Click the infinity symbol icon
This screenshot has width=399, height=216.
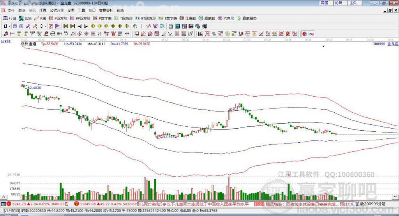[x=311, y=34]
